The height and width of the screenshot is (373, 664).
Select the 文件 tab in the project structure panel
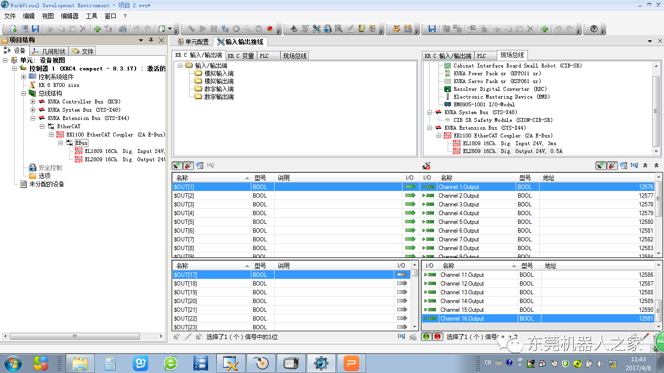pyautogui.click(x=83, y=51)
